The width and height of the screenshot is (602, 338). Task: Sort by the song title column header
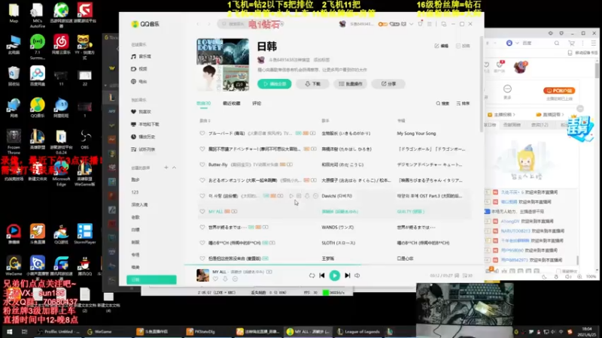pyautogui.click(x=205, y=121)
